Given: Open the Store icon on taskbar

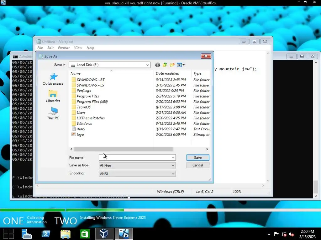Looking at the screenshot, I should click(x=85, y=234).
